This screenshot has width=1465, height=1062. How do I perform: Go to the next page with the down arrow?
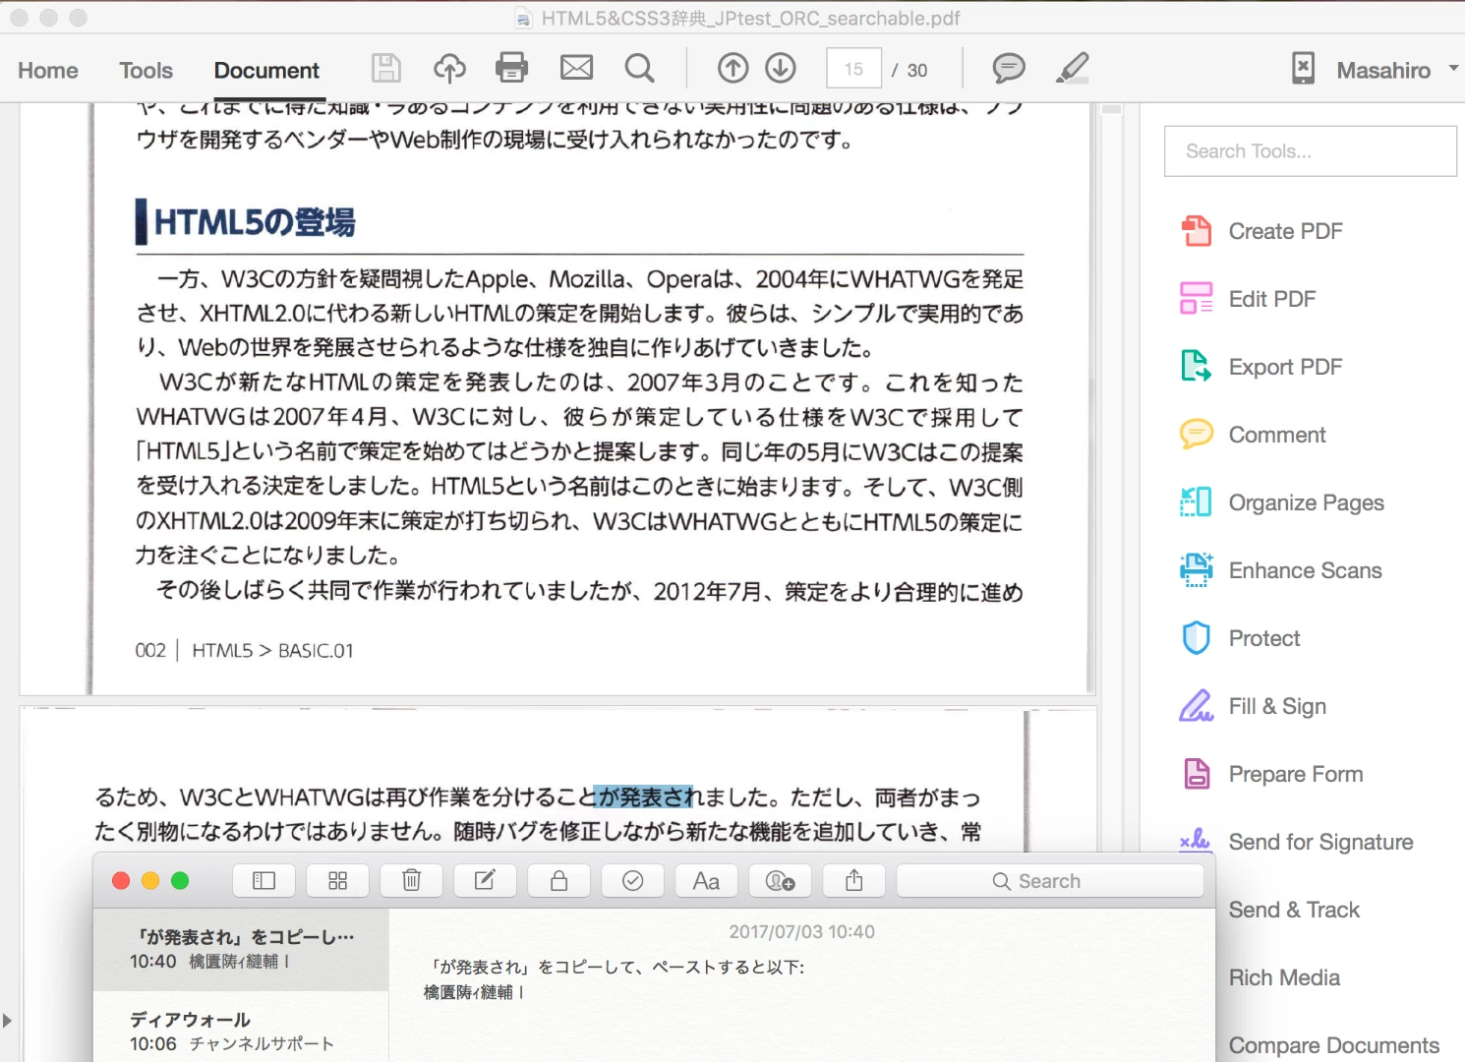tap(781, 68)
